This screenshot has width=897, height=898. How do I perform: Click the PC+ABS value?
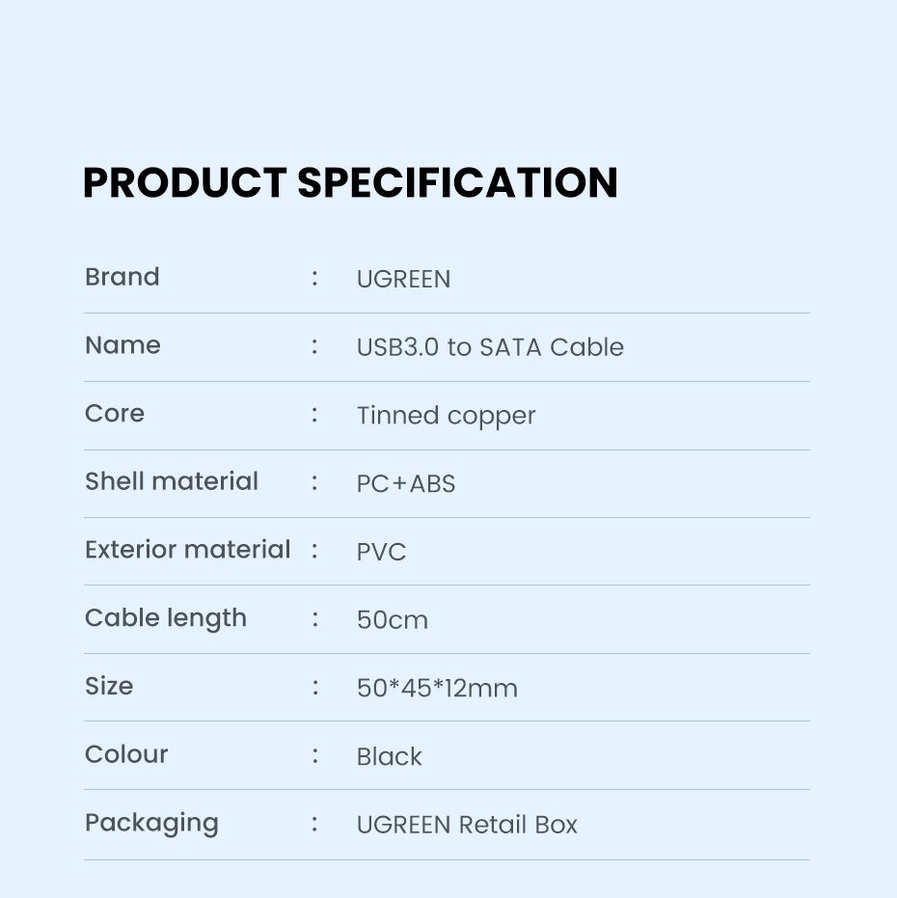point(406,484)
